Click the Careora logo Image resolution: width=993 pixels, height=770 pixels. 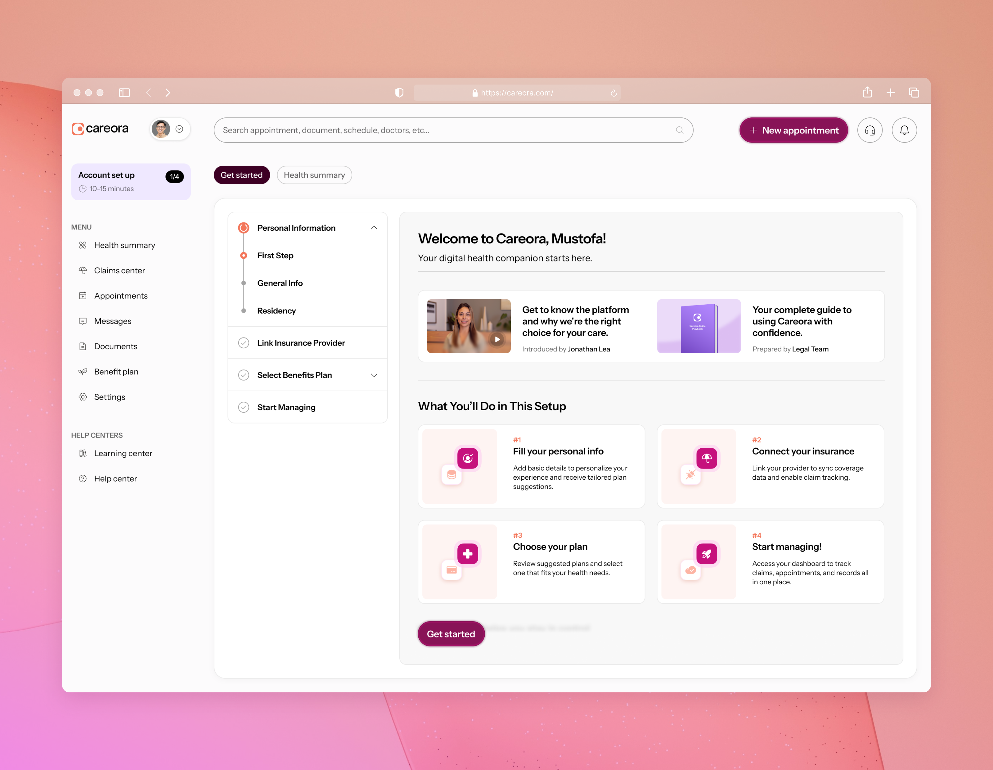coord(100,128)
